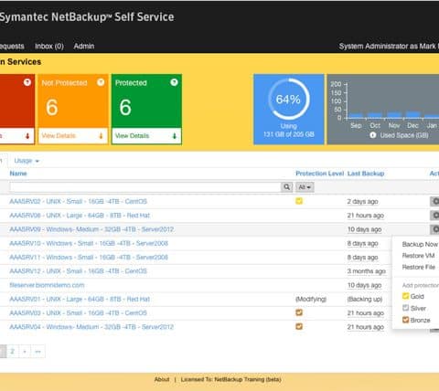This screenshot has width=439, height=391.
Task: Click the bronze protection icon for AAASRV03
Action: (299, 312)
